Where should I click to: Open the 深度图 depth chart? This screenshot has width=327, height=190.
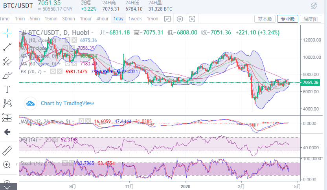(x=310, y=19)
